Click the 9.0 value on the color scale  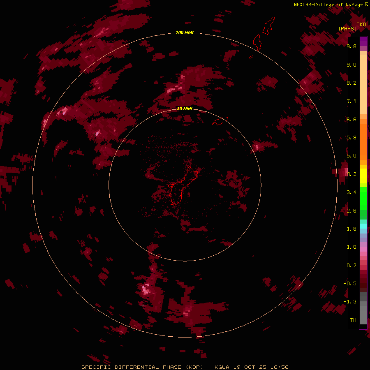351,65
